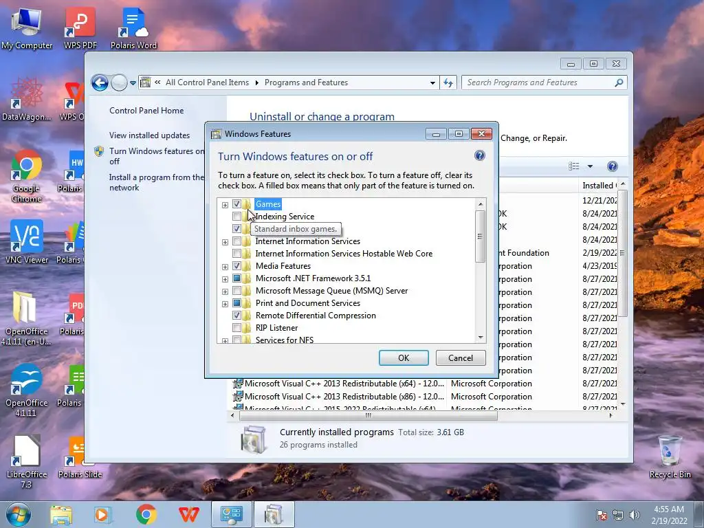Switch to Control Panel taskbar button
Image resolution: width=704 pixels, height=528 pixels.
(232, 514)
